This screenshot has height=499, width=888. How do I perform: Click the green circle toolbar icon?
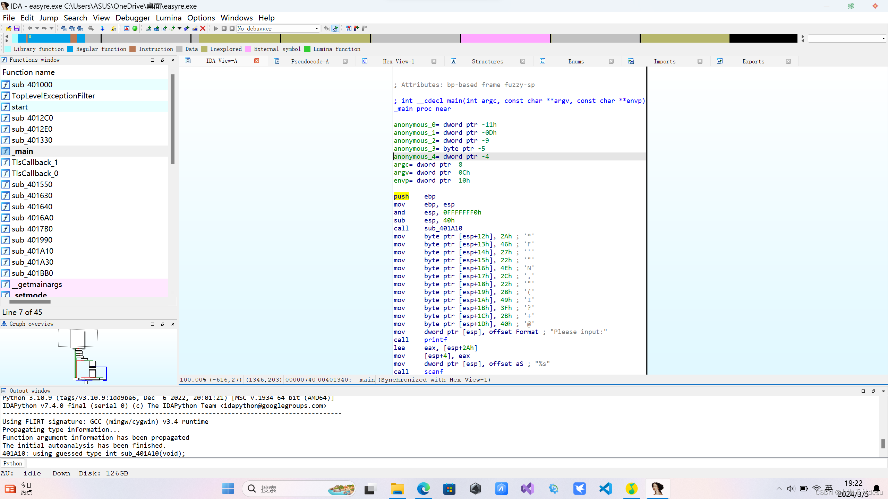pyautogui.click(x=135, y=28)
